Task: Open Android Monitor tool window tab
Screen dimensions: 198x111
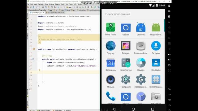Action: click(44, 110)
